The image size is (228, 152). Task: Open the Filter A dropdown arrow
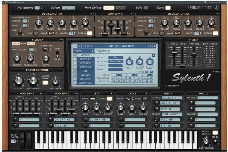(x=61, y=40)
